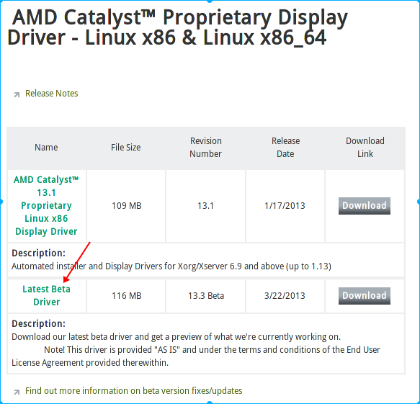Click the Release Date column header
This screenshot has width=420, height=404.
[285, 147]
